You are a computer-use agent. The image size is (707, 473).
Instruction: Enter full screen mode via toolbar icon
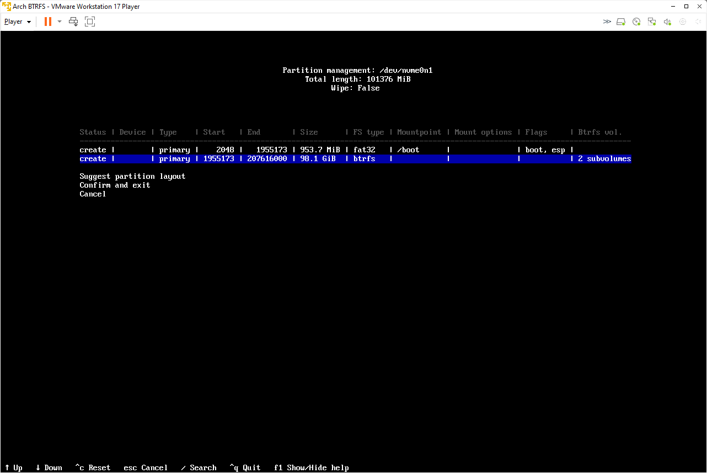90,22
